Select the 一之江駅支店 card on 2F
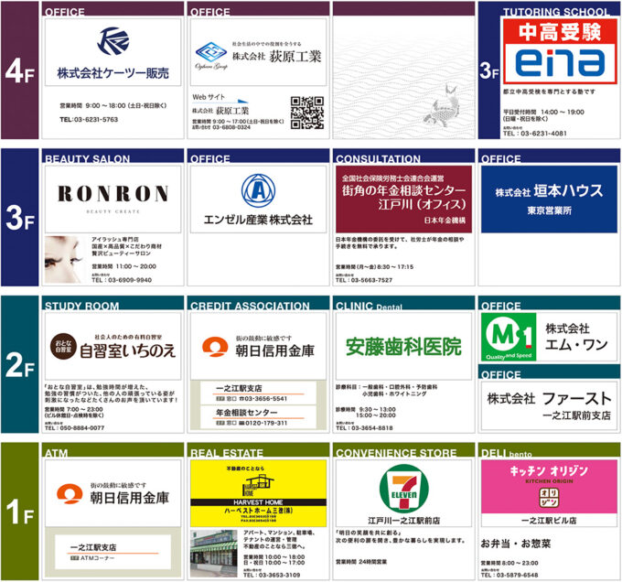Screen dimensions: 622x582 [258, 393]
